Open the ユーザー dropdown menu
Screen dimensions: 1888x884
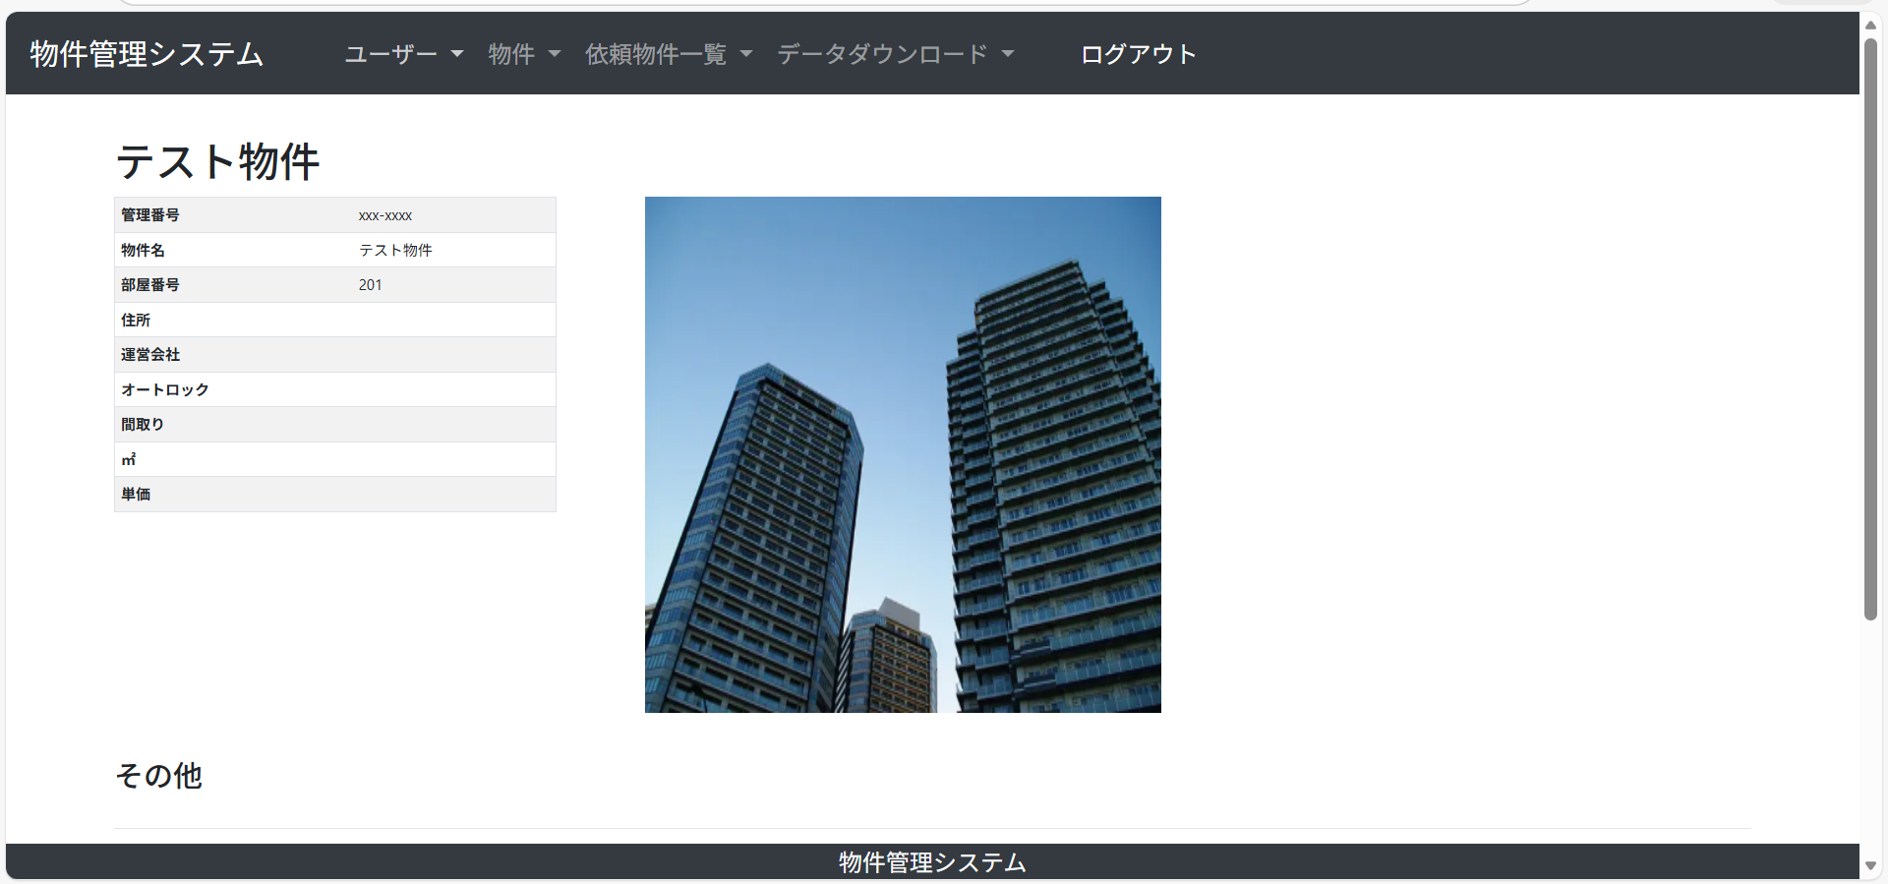(402, 54)
